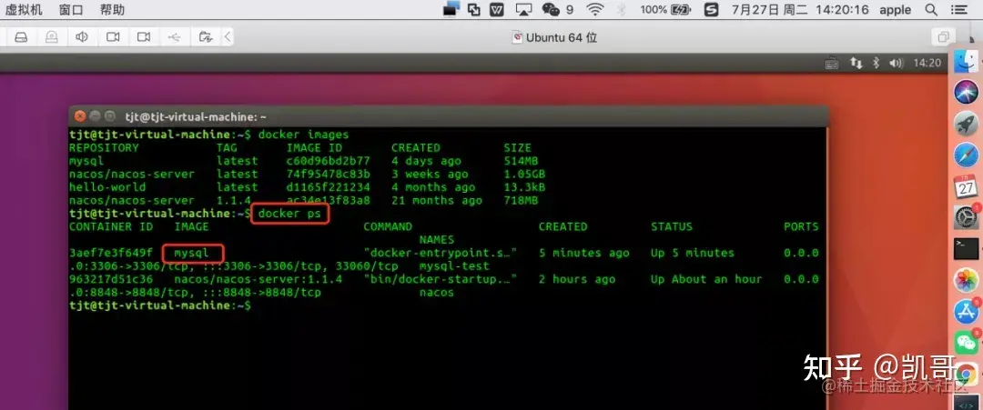Click the 14:20 clock in Ubuntu panel
Image resolution: width=983 pixels, height=410 pixels.
pos(927,63)
